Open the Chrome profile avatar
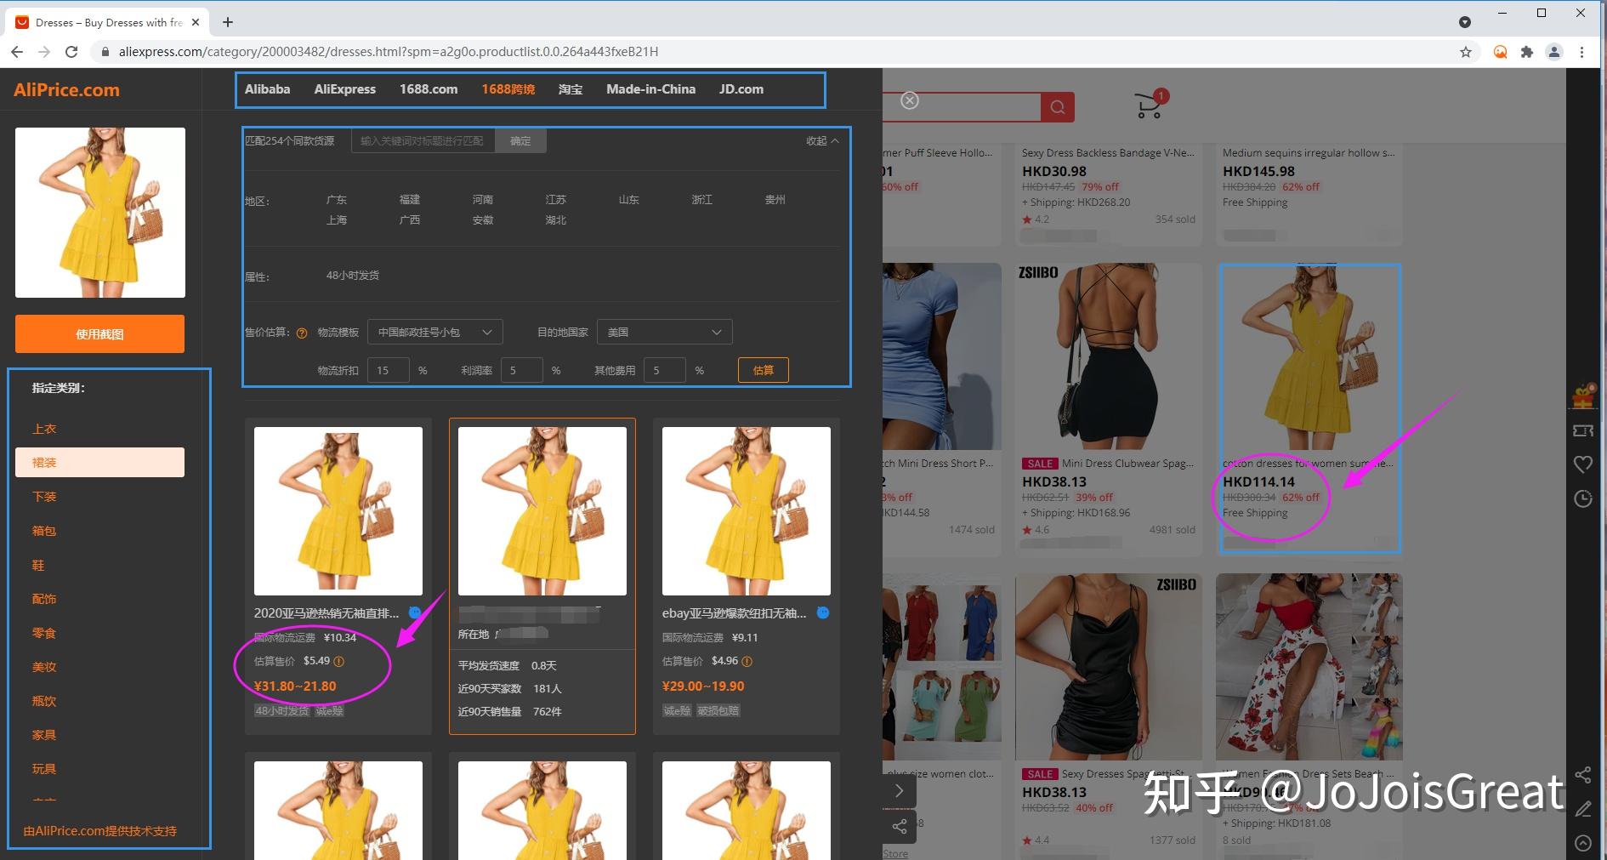This screenshot has height=860, width=1607. (x=1554, y=52)
